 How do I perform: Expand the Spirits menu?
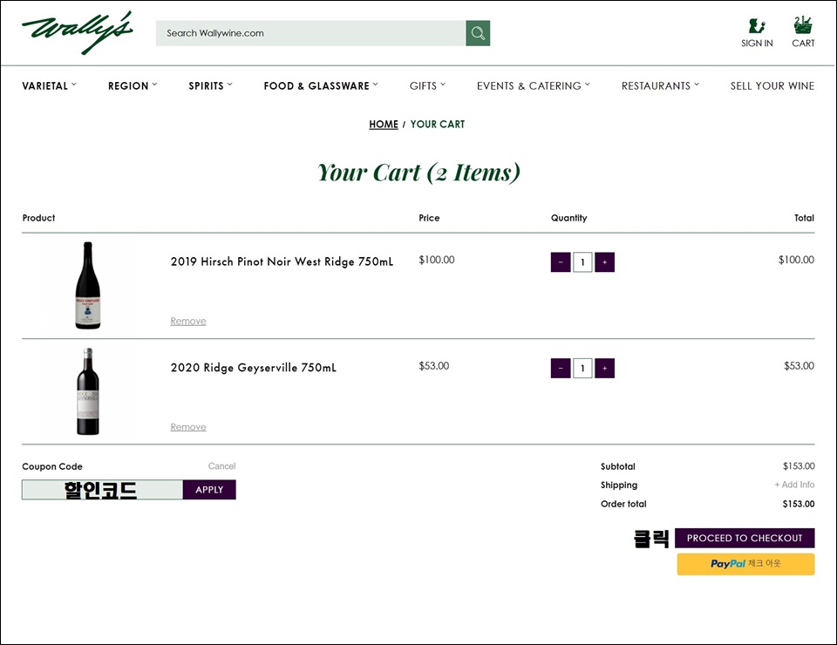(x=210, y=86)
